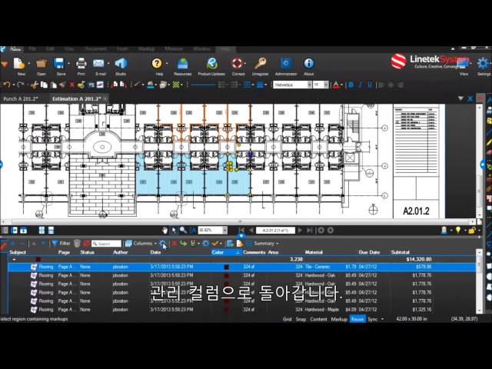Collapse the markup group expander arrow

[14, 260]
